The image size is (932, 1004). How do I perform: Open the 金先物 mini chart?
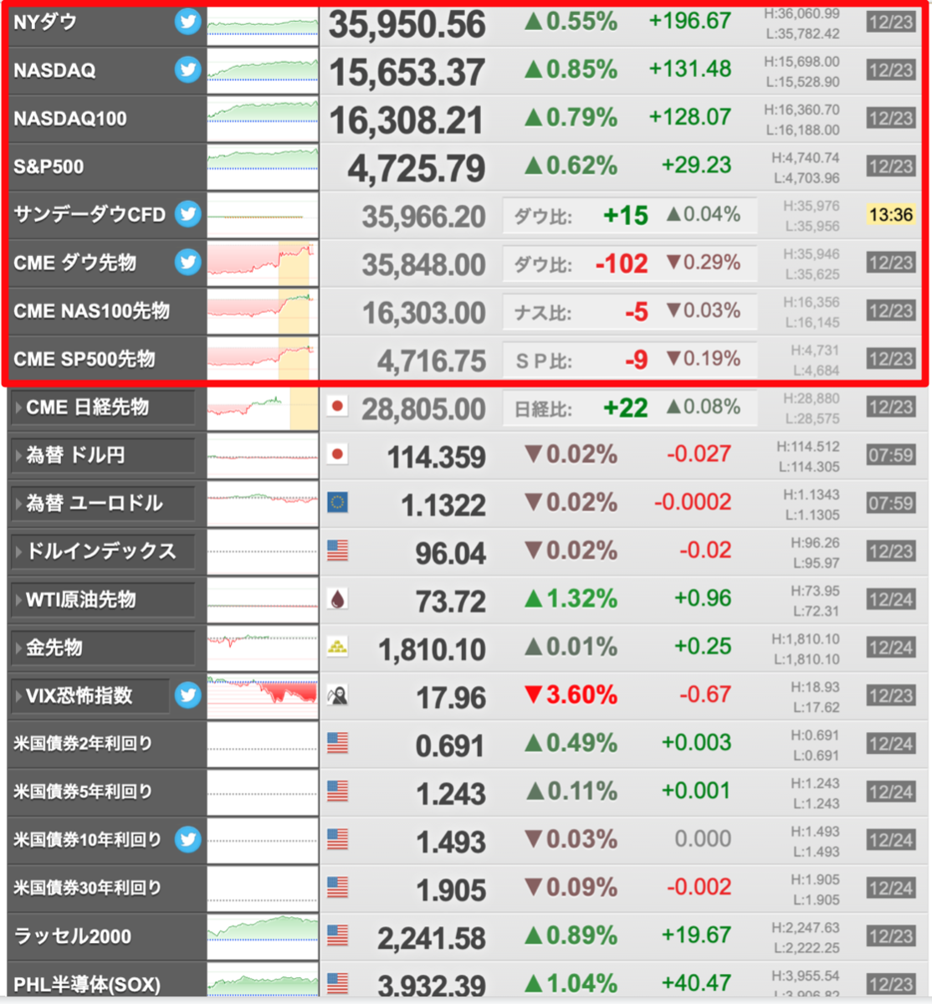point(263,648)
